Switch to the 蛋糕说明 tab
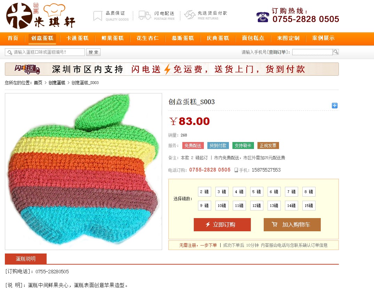Screen dimensions: 374x291 pos(26,259)
